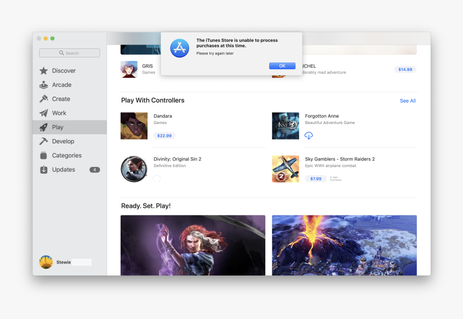Viewport: 463px width, 319px height.
Task: Open Stewie's sunflower profile avatar
Action: tap(46, 262)
